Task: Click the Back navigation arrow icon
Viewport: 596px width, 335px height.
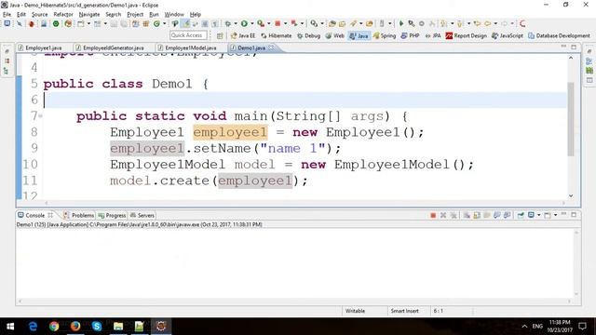Action: pos(488,23)
